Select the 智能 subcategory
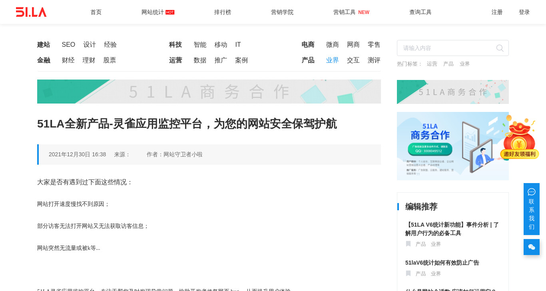The height and width of the screenshot is (291, 546). (200, 45)
